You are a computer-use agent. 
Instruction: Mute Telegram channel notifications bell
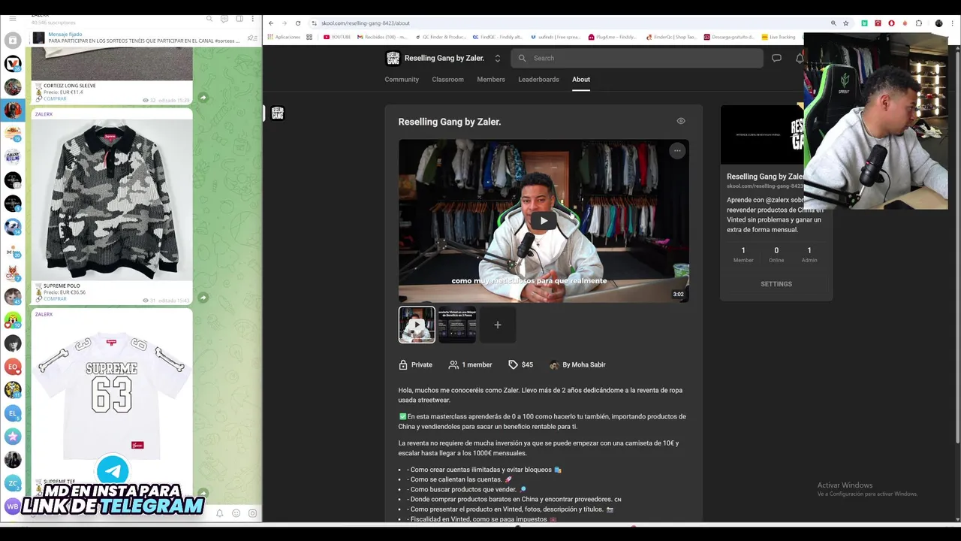pyautogui.click(x=219, y=513)
